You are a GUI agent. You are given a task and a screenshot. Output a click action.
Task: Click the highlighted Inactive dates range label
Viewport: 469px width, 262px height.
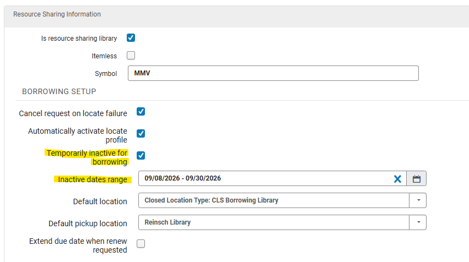[x=93, y=179]
